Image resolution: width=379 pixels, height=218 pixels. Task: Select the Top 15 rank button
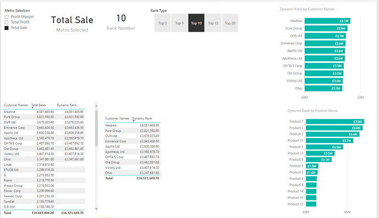click(x=213, y=23)
